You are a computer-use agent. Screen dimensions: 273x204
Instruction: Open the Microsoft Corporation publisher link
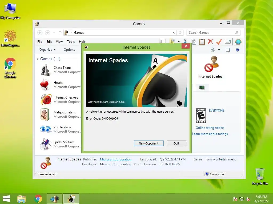pyautogui.click(x=116, y=159)
